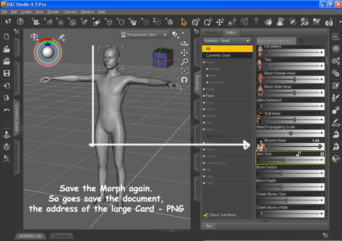This screenshot has height=241, width=342.
Task: Select the All filter
Action: [x=227, y=49]
